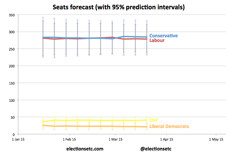This screenshot has height=156, width=238.
Task: Click the 300 value on the y-axis
Action: tap(11, 32)
